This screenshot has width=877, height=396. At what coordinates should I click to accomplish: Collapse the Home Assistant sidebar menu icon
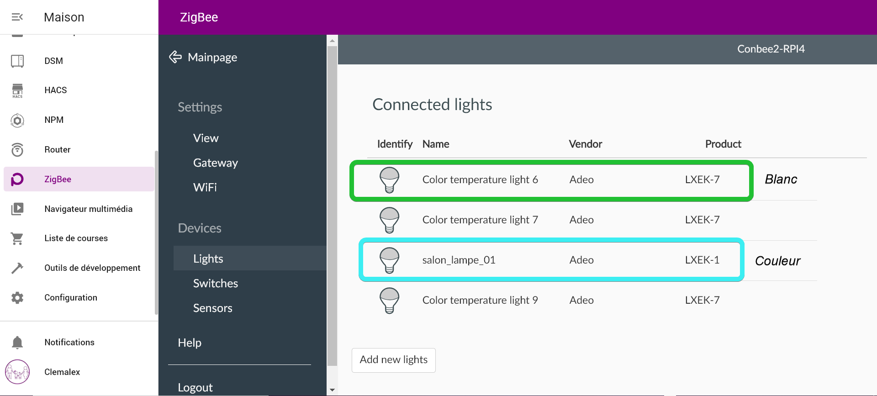[x=17, y=17]
